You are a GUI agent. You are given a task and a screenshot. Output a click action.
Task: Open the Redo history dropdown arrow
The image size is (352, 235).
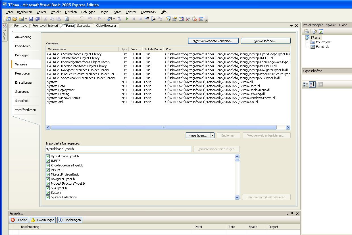[x=104, y=19]
